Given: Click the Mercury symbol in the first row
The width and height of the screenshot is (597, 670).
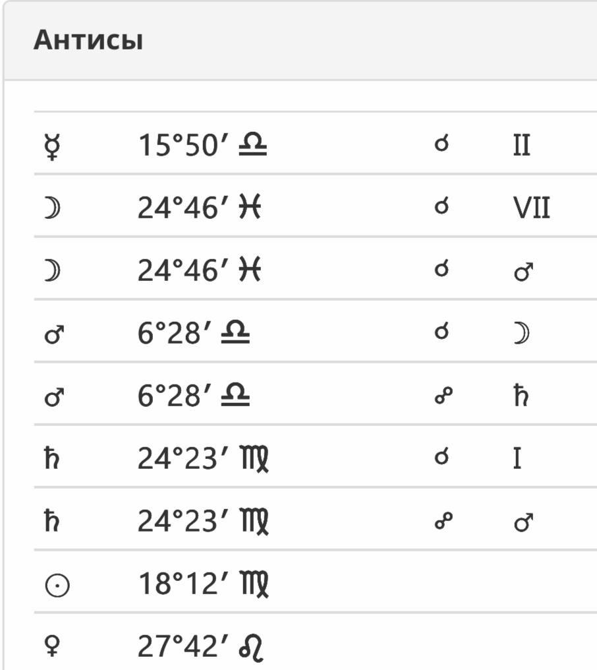Looking at the screenshot, I should [52, 146].
